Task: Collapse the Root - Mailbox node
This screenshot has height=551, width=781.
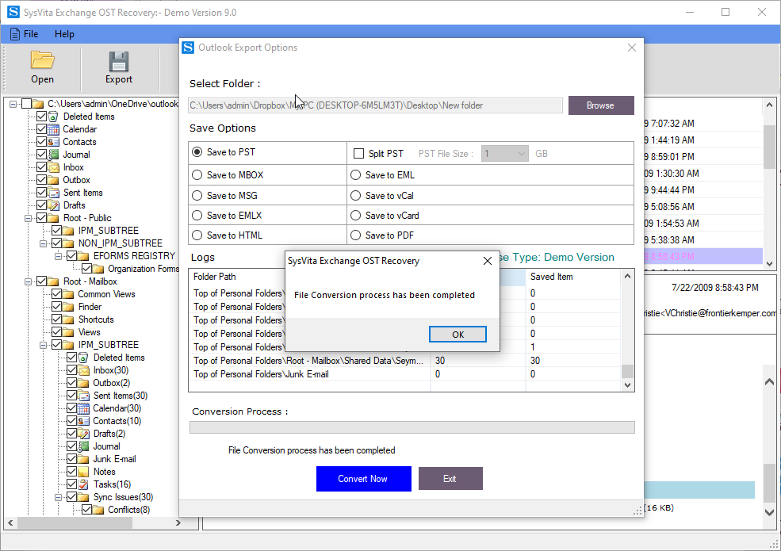Action: (x=29, y=281)
